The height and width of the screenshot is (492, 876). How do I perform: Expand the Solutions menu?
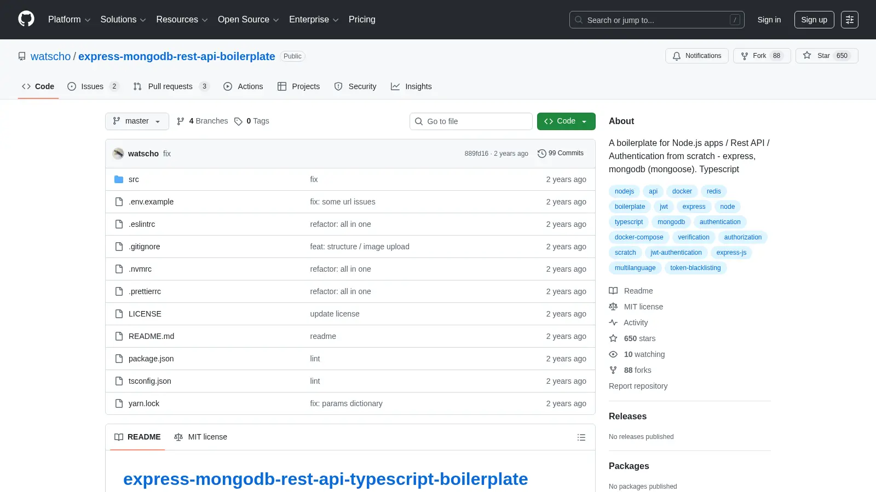coord(123,20)
